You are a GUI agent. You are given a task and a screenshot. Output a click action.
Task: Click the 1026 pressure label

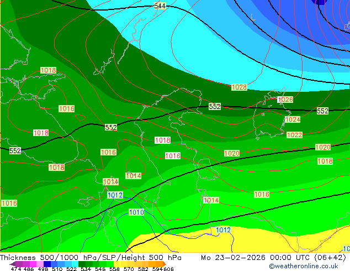(x=285, y=100)
